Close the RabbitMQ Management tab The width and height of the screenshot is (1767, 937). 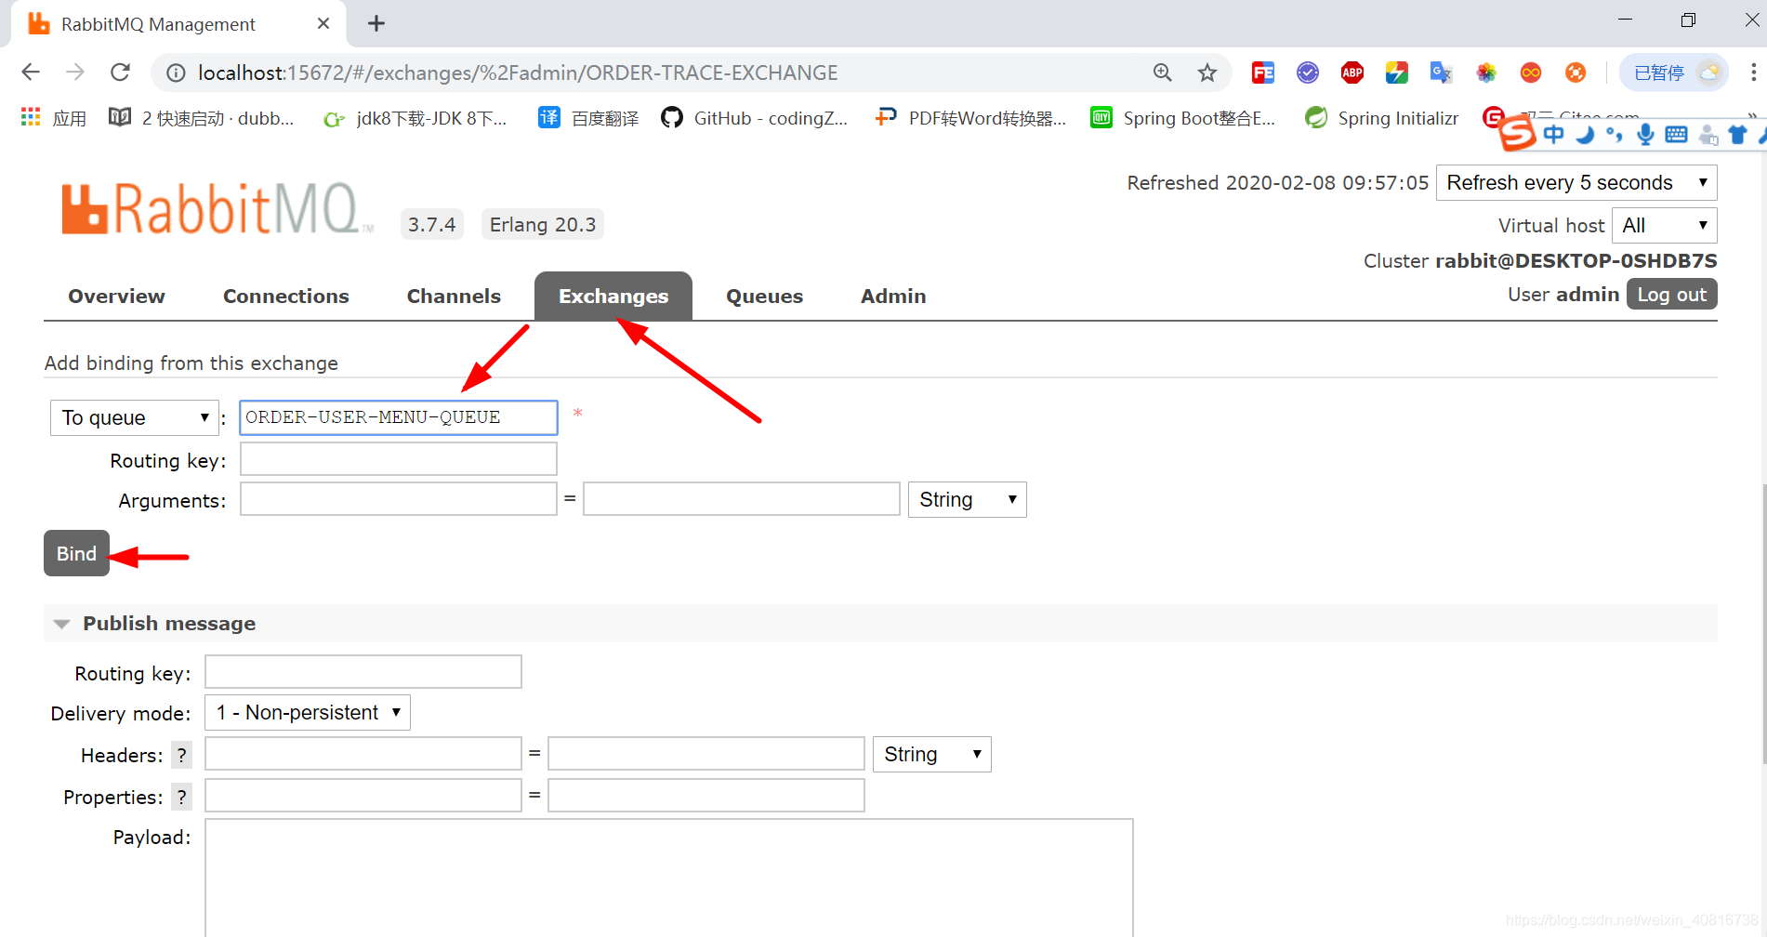tap(323, 23)
